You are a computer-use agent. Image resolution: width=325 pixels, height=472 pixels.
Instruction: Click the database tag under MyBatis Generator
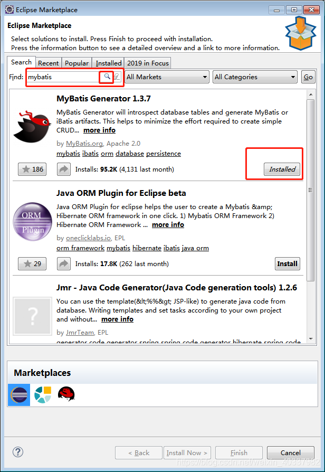point(130,154)
